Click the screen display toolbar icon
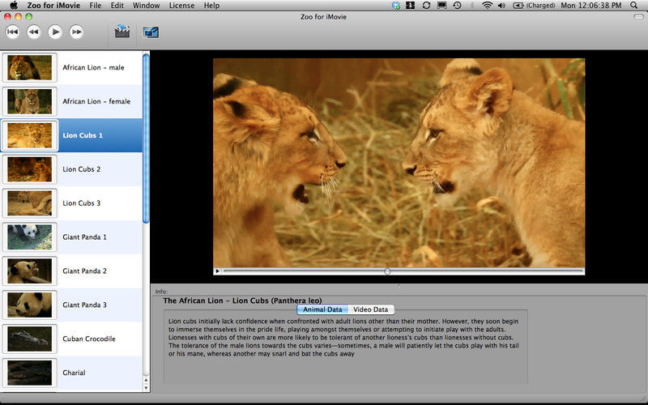The image size is (648, 405). coord(151,32)
